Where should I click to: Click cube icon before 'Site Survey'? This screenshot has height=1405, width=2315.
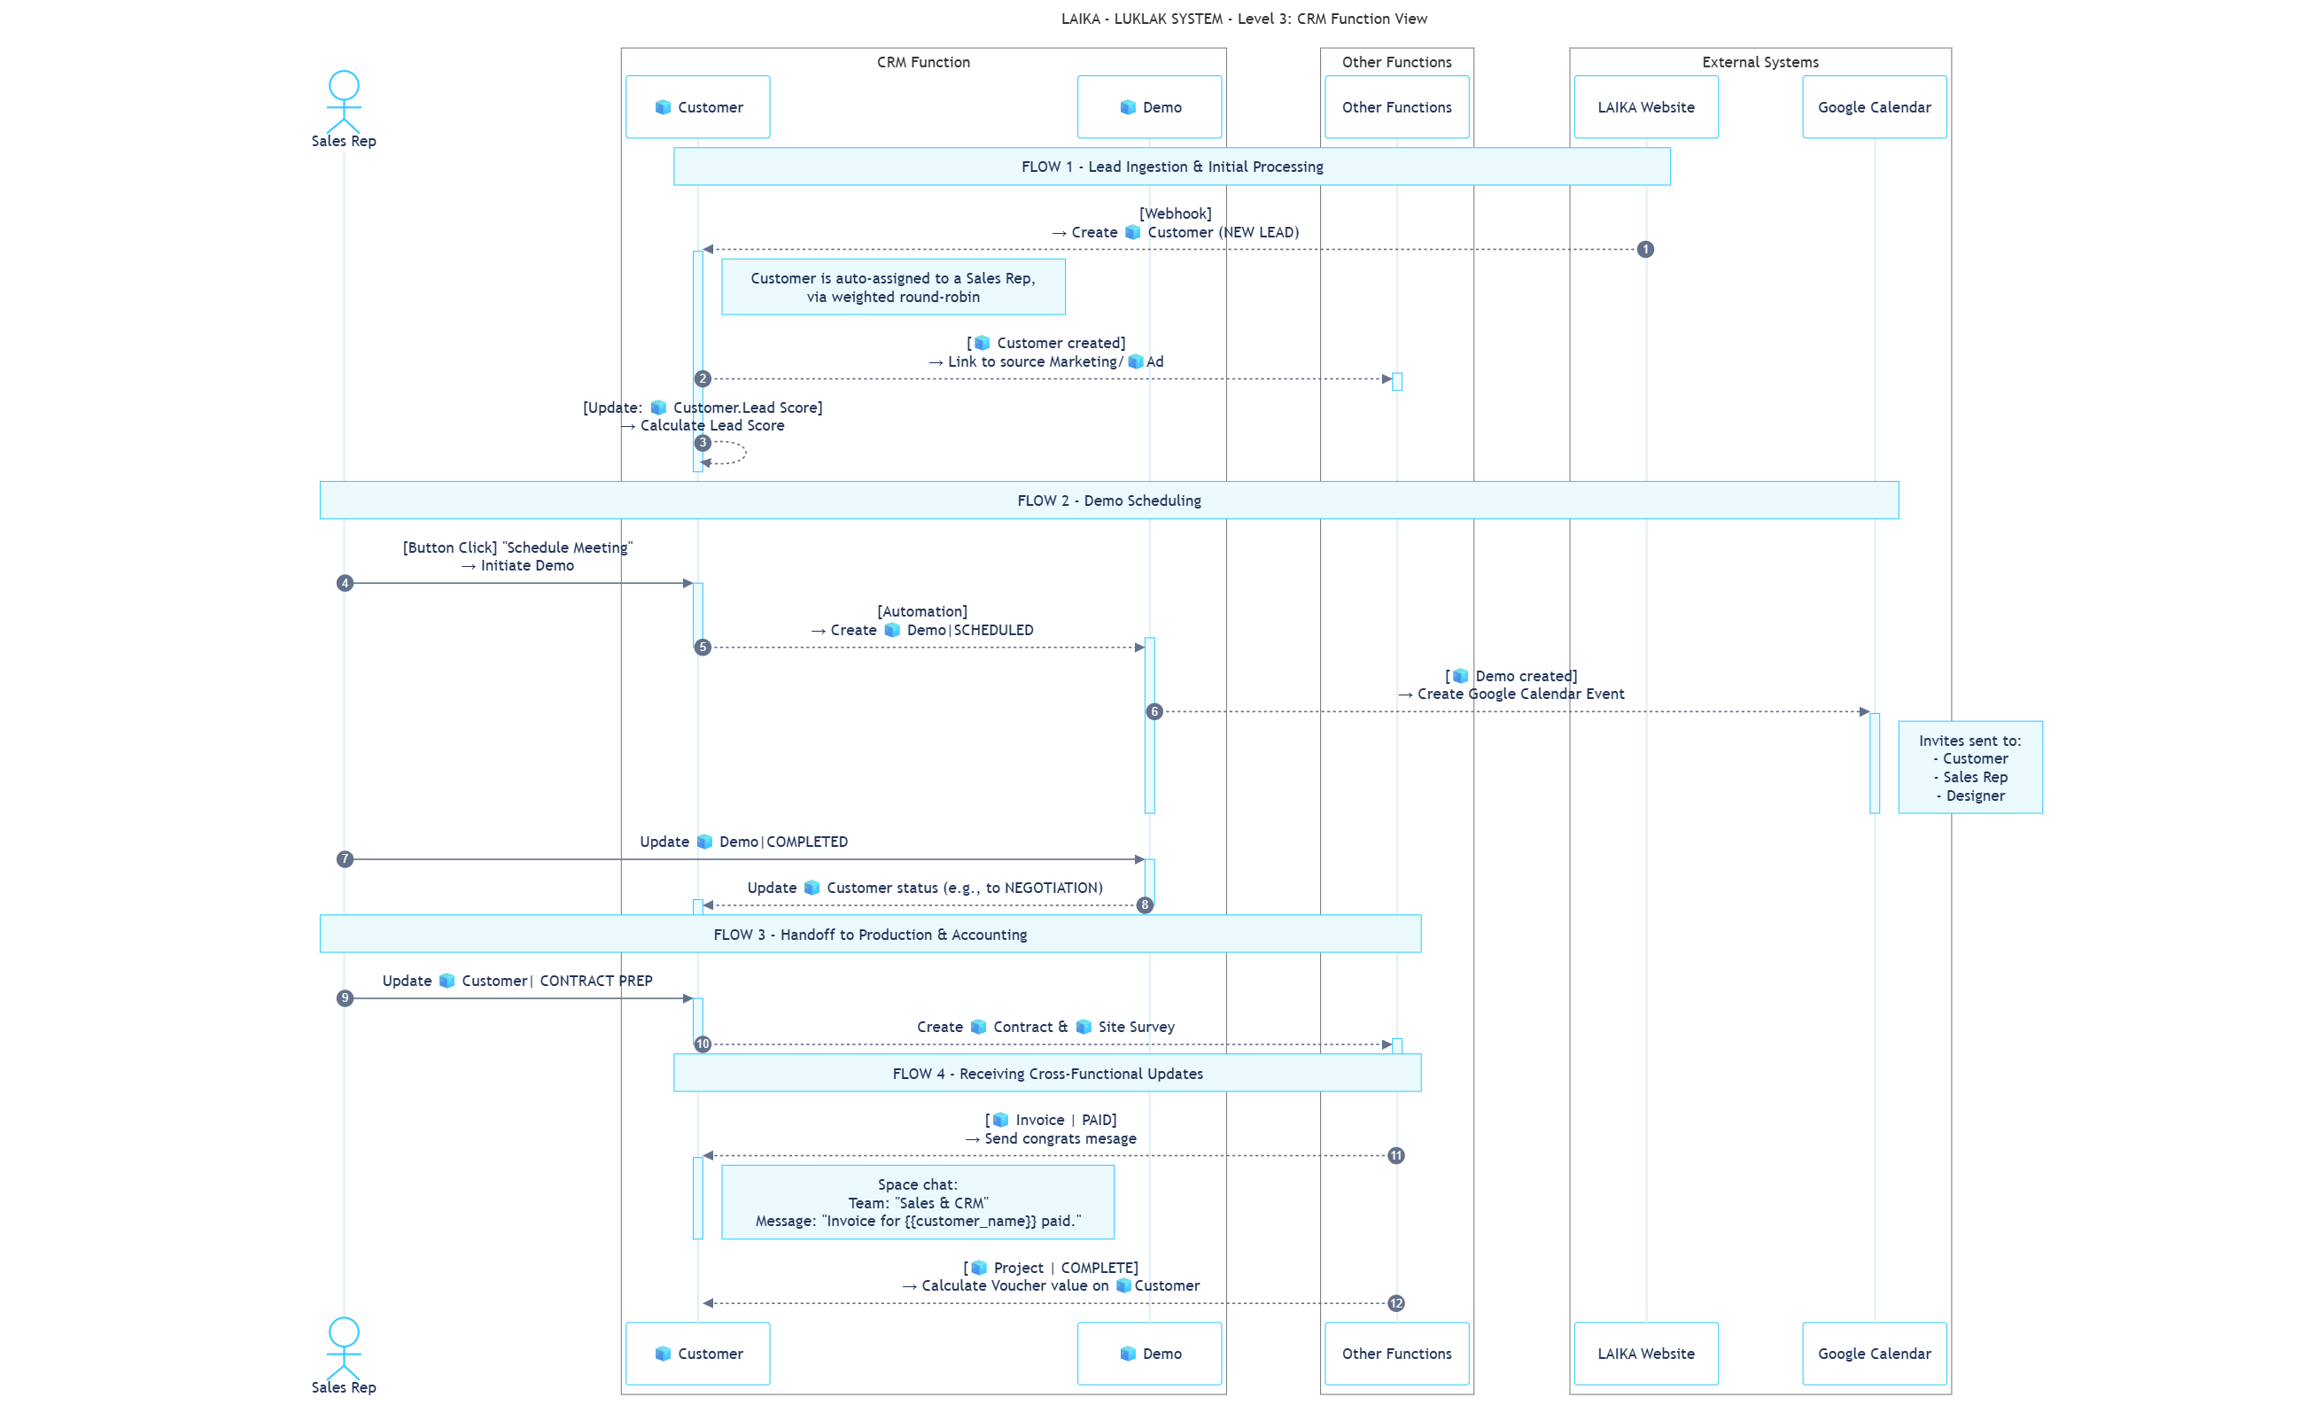(x=1084, y=1027)
